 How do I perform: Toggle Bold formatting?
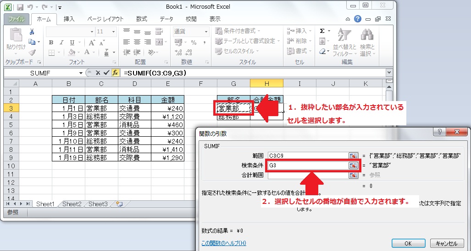tap(51, 43)
